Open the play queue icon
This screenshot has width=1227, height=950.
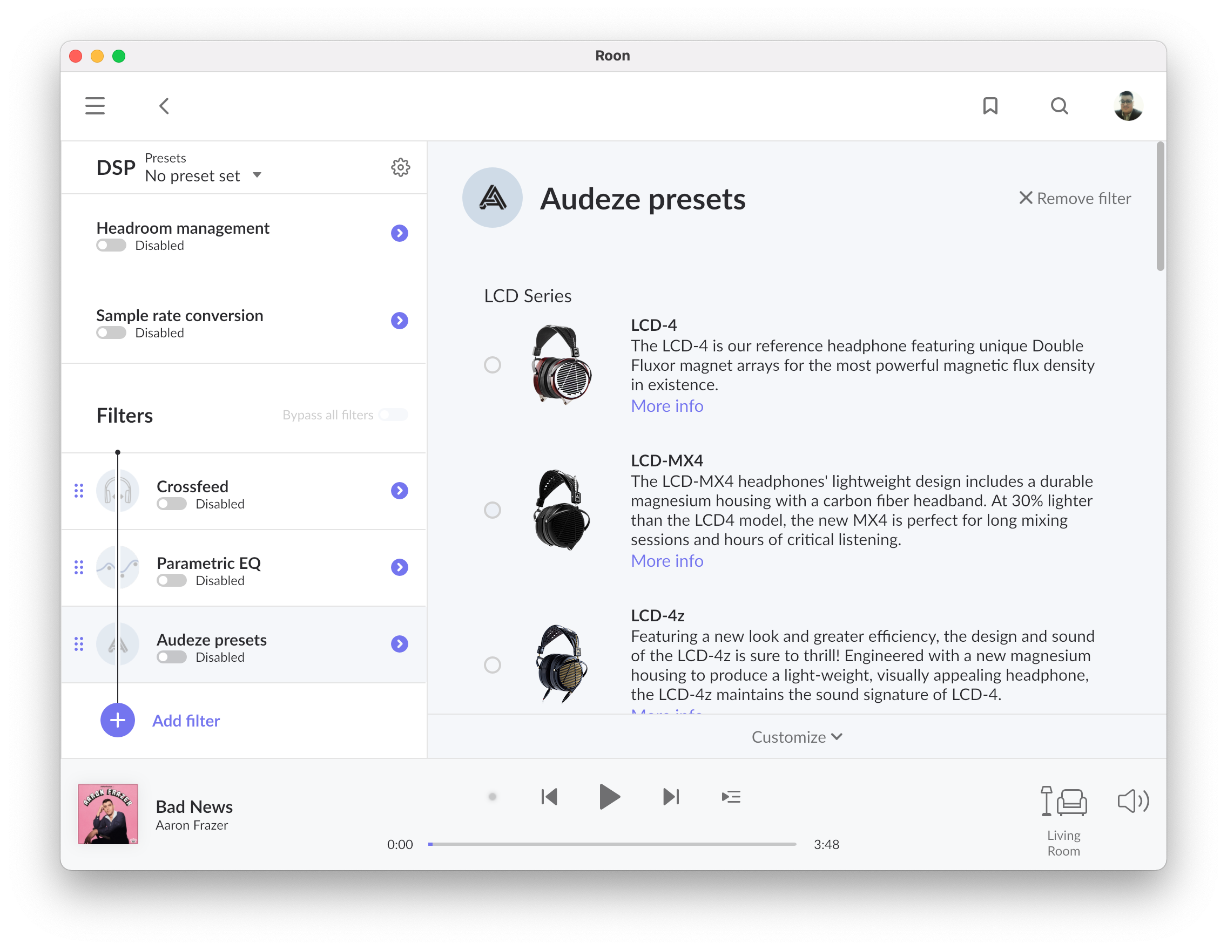[730, 797]
